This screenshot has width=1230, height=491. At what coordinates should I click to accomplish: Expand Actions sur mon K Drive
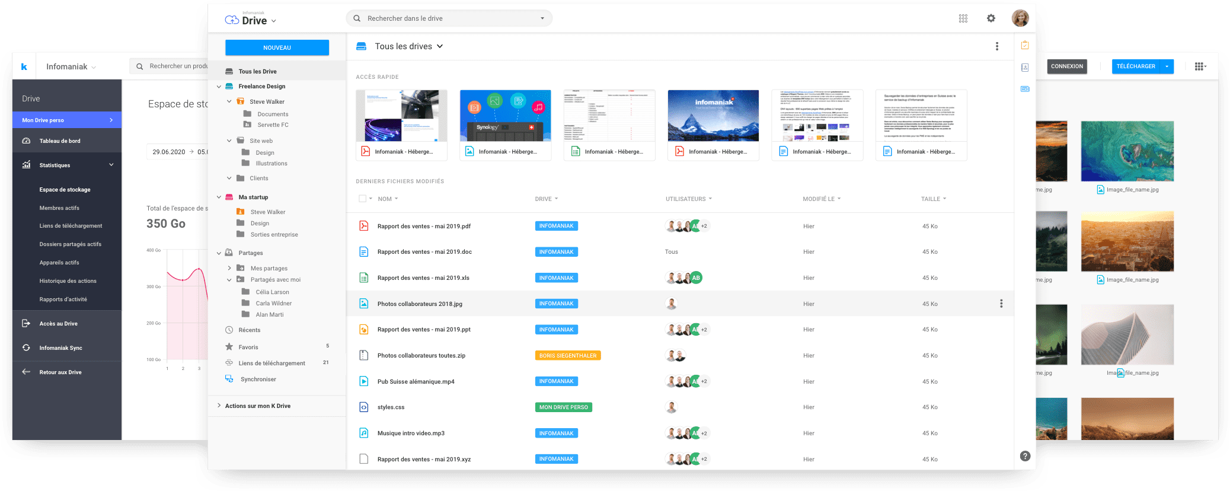(219, 406)
